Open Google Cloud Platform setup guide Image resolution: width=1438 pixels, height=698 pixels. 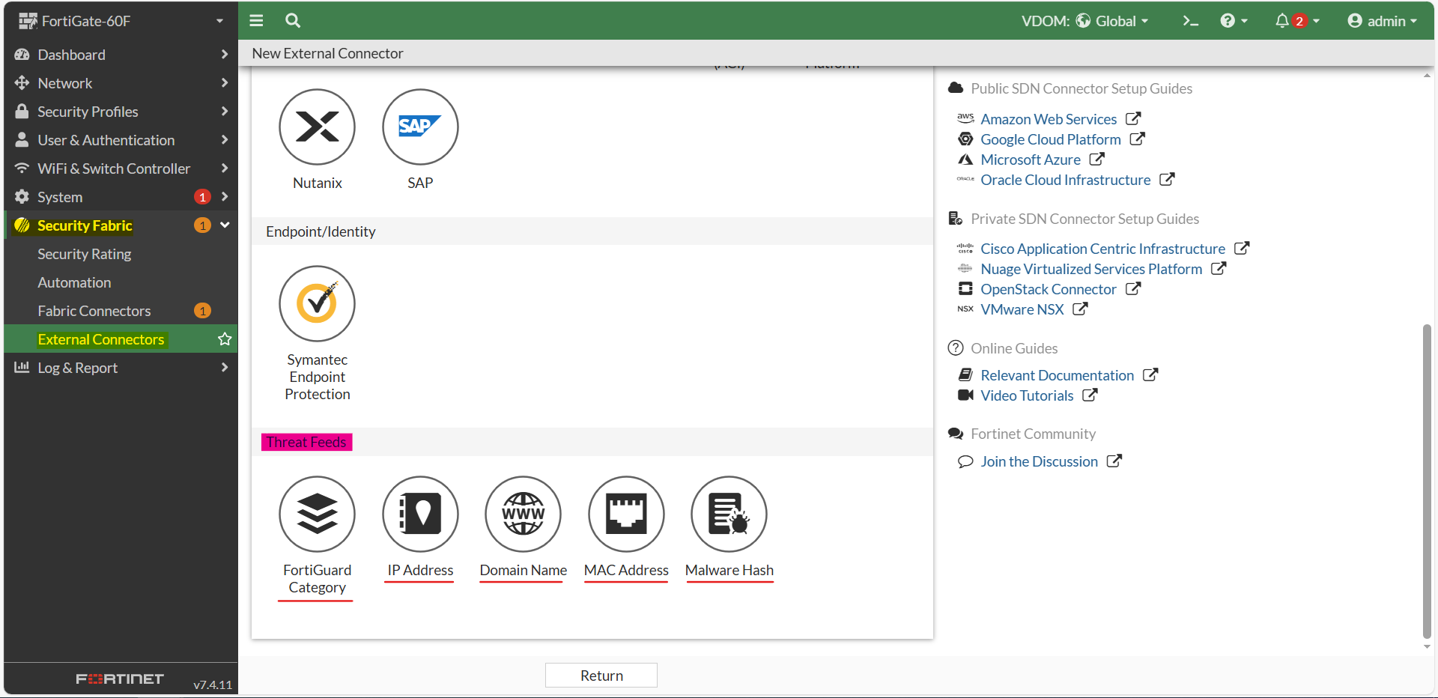pos(1051,139)
